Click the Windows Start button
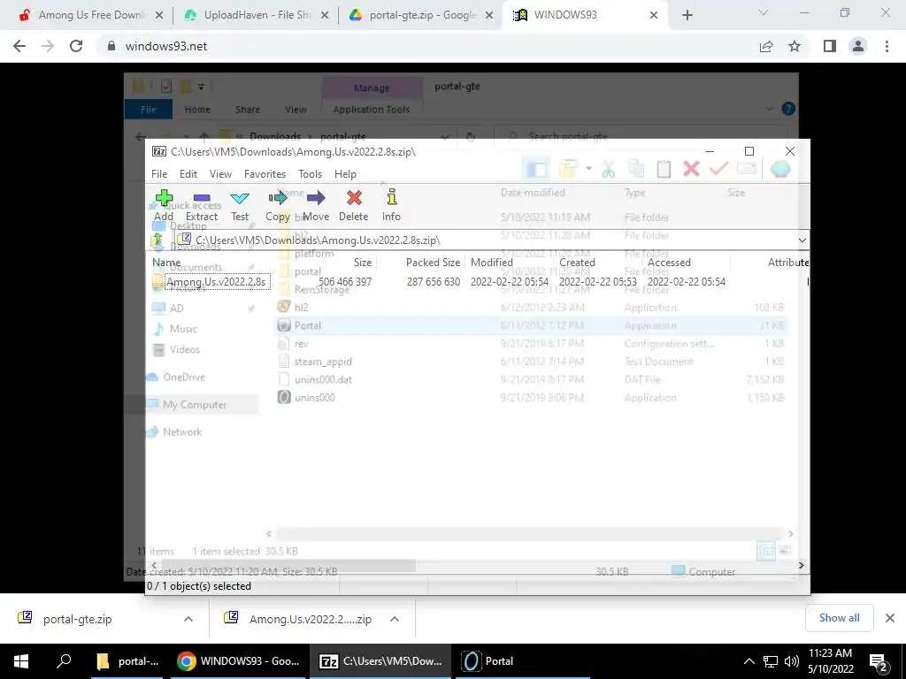 click(21, 661)
